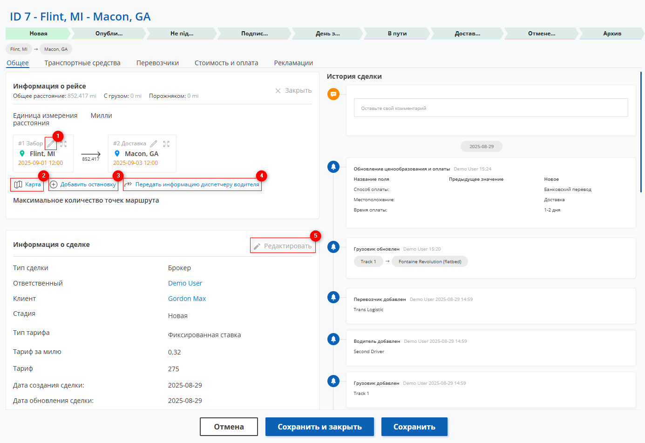The image size is (645, 443).
Task: Close the Информация о рейсе section
Action: [x=293, y=91]
